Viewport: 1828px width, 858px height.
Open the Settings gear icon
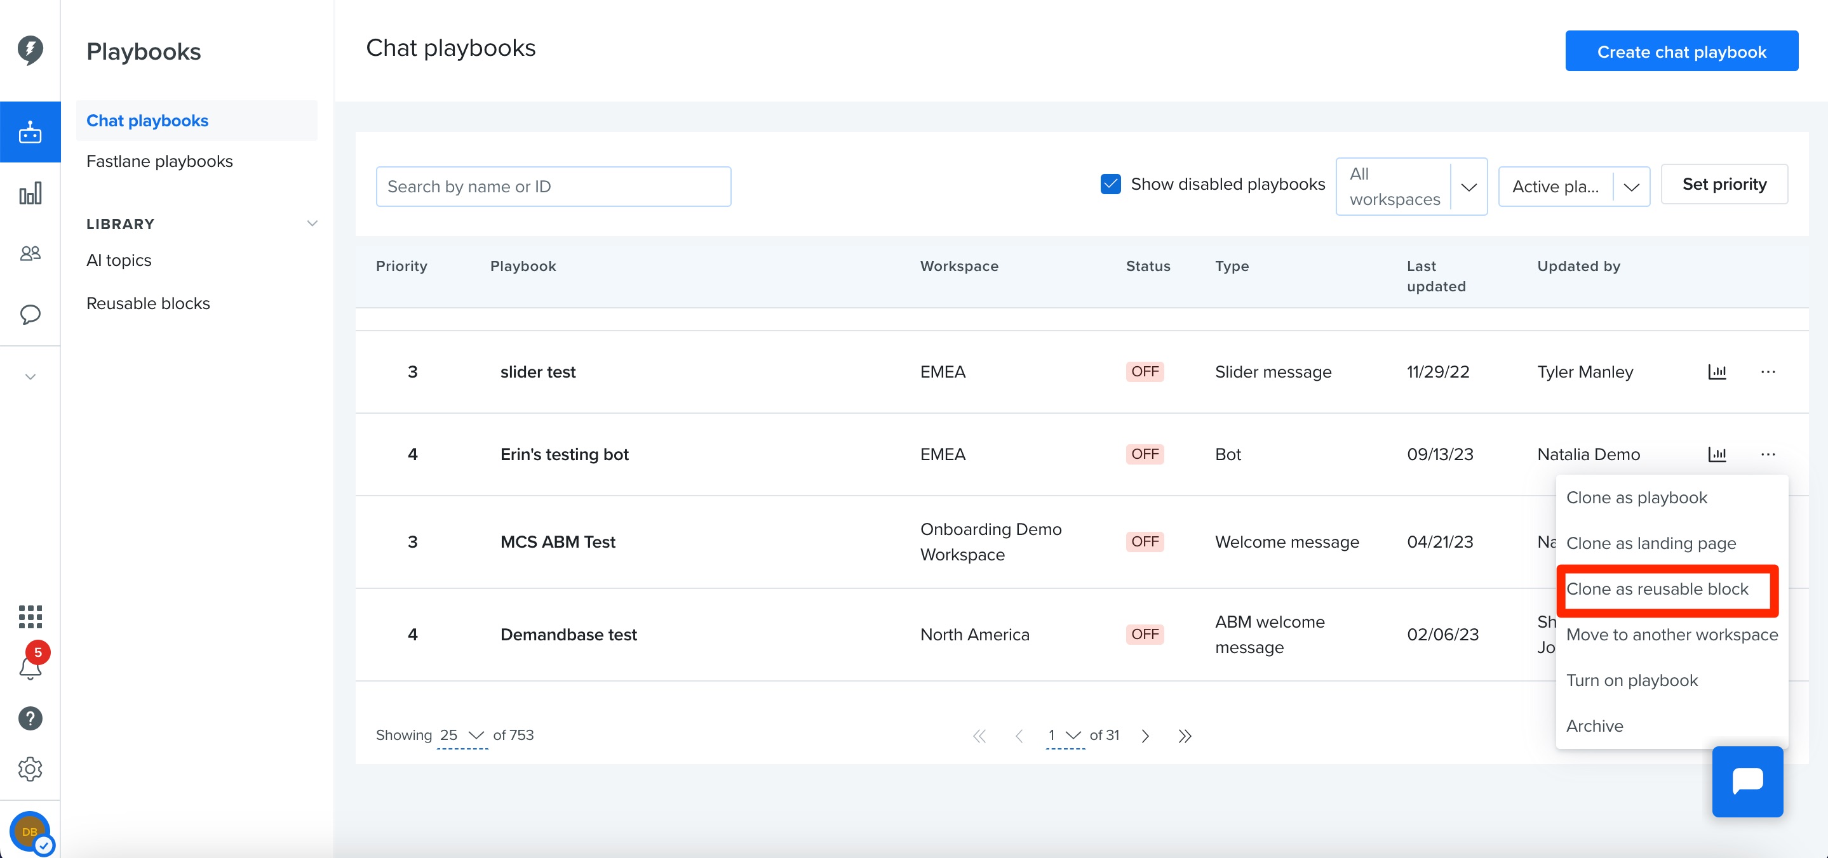point(30,769)
